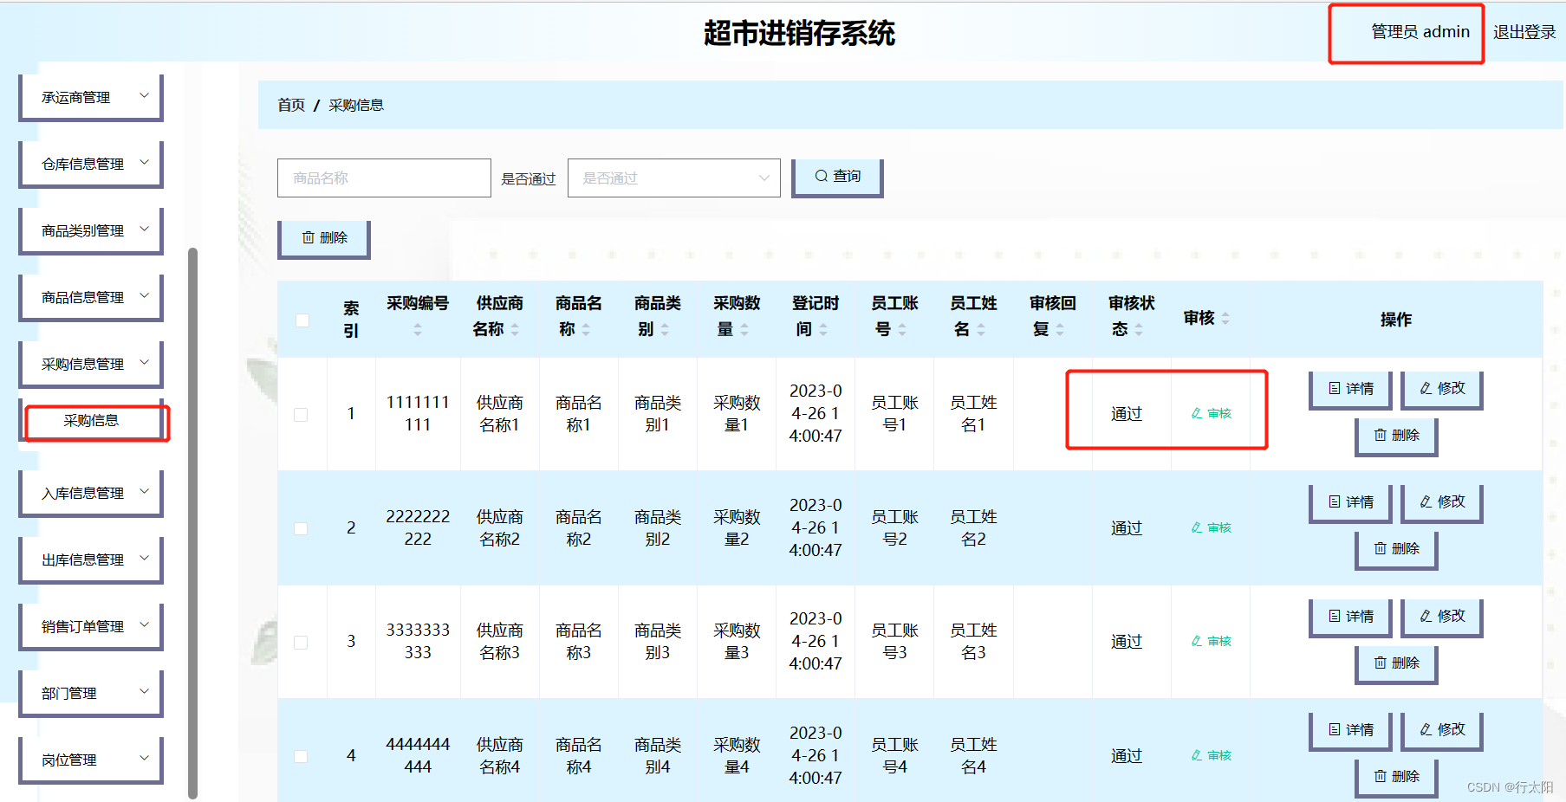1566x802 pixels.
Task: Check the checkbox for row 1111111111
Action: [301, 414]
